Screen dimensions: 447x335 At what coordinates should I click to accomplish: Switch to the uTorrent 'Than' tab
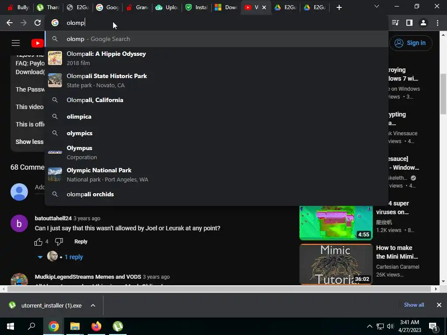click(x=48, y=7)
